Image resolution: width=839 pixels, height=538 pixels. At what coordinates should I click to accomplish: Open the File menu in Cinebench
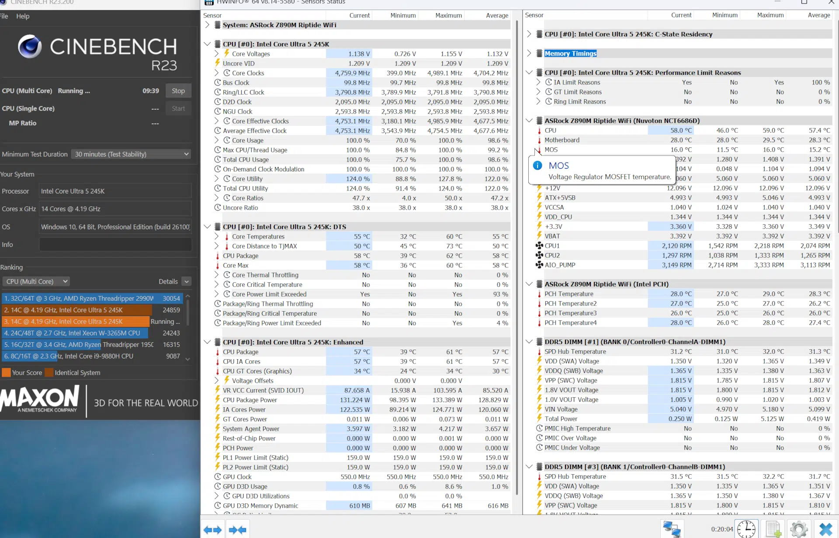point(4,16)
